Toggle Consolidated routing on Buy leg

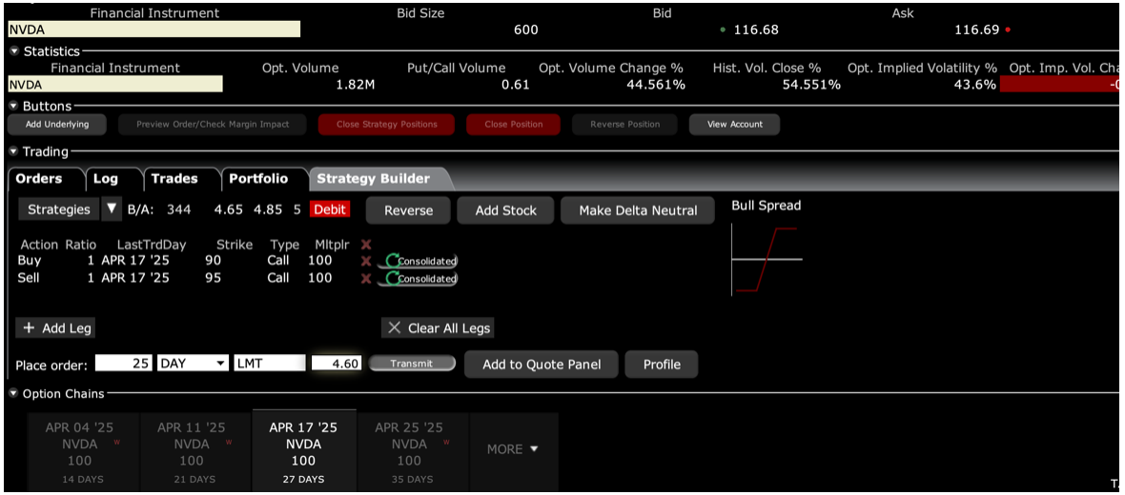point(418,261)
